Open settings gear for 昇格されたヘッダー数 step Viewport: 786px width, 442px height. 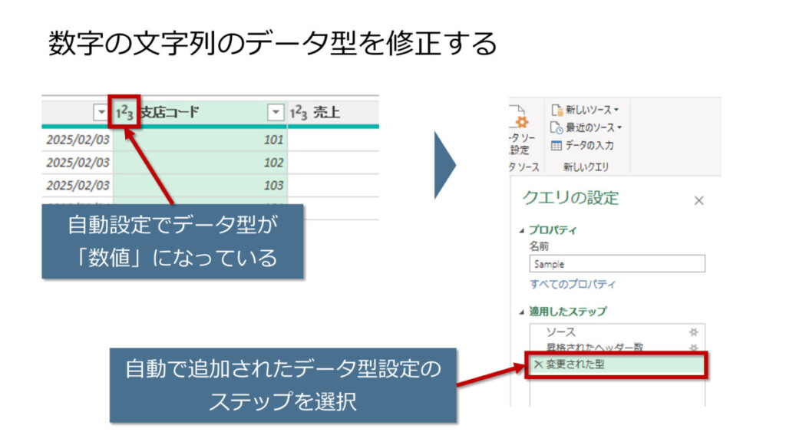pos(694,348)
